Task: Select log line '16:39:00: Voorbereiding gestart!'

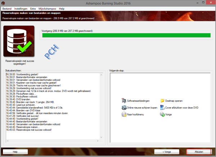Action: tap(22, 74)
